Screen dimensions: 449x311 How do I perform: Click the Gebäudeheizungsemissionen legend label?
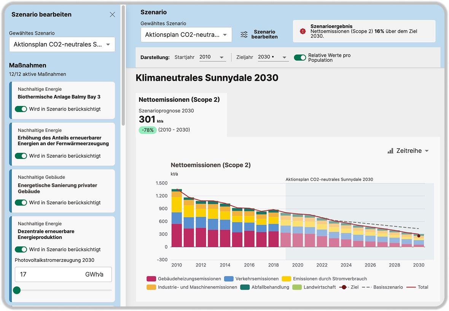pyautogui.click(x=189, y=279)
